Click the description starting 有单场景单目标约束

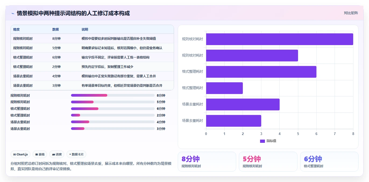pyautogui.click(x=122, y=85)
